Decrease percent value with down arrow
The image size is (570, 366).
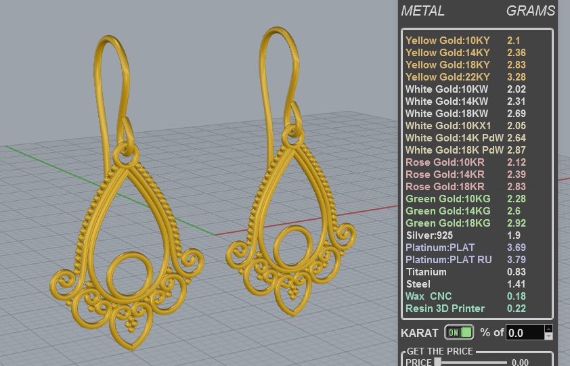click(x=548, y=336)
